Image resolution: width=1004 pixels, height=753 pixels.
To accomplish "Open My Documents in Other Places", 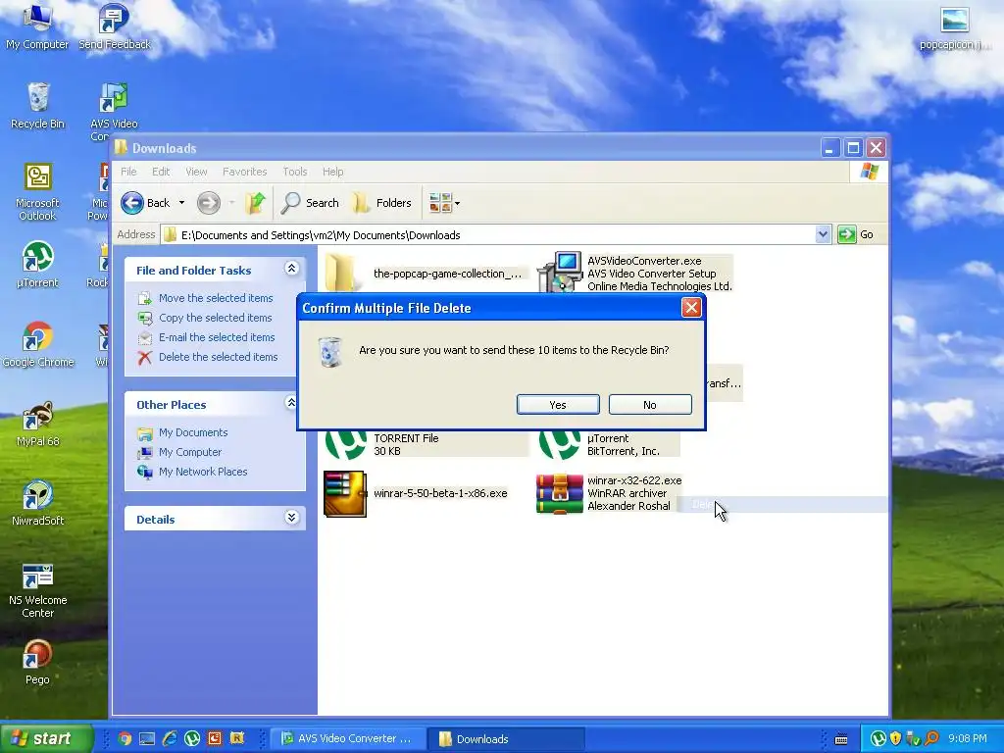I will 193,432.
